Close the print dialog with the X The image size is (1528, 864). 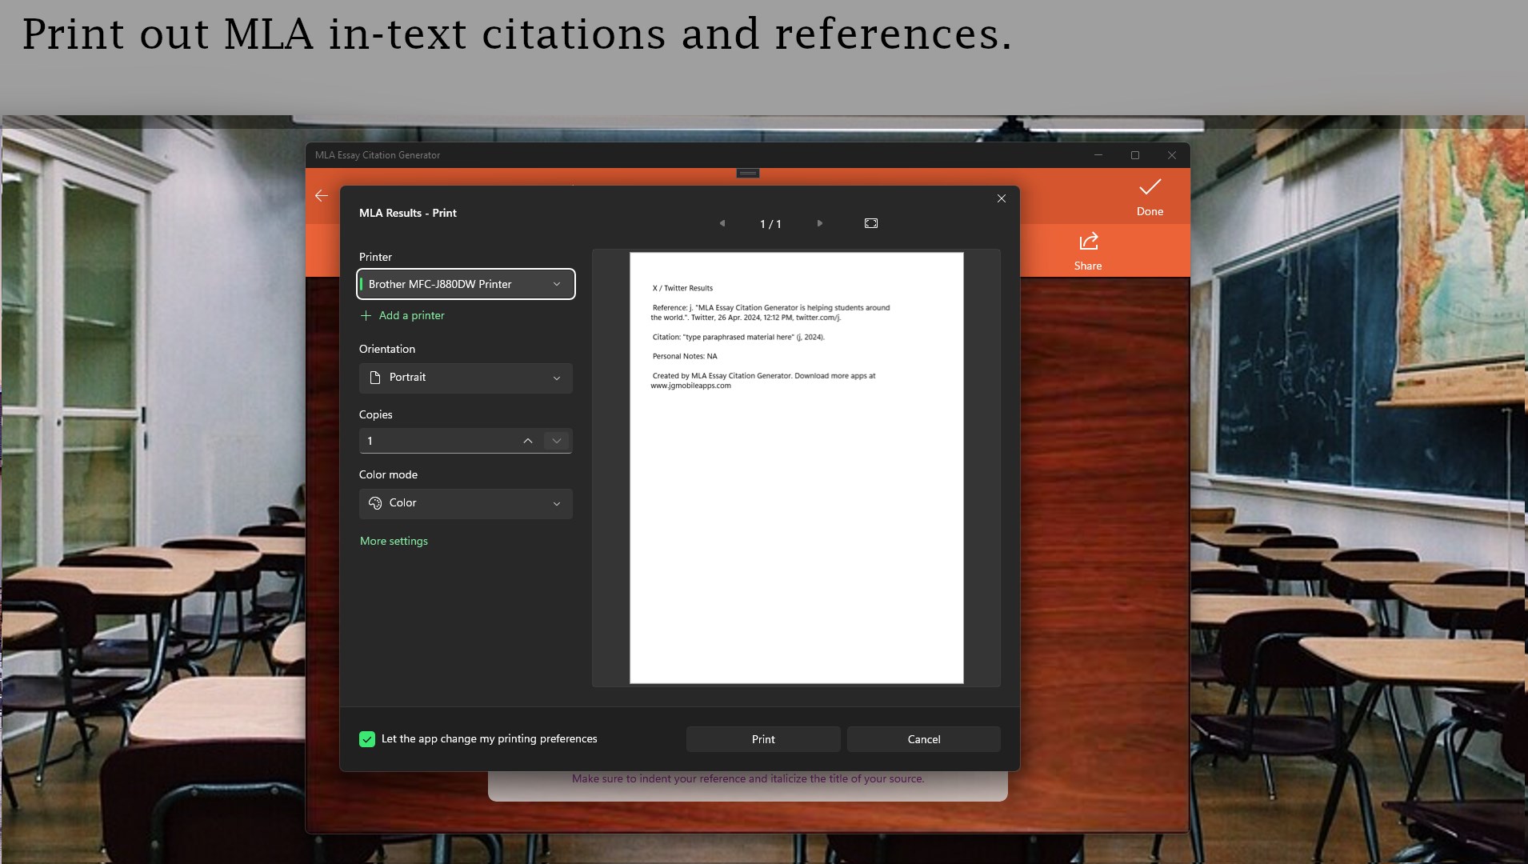coord(1002,198)
